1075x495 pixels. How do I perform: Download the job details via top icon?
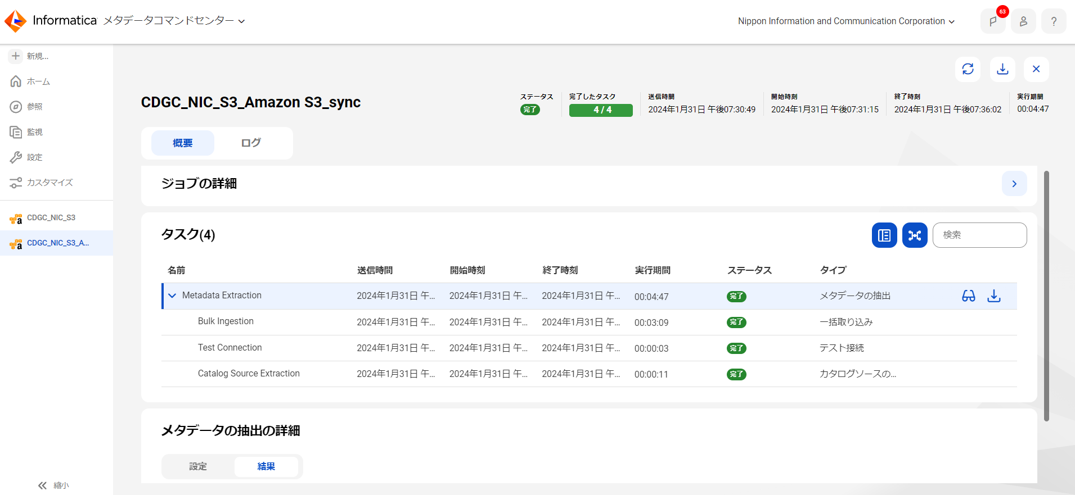(x=1002, y=69)
